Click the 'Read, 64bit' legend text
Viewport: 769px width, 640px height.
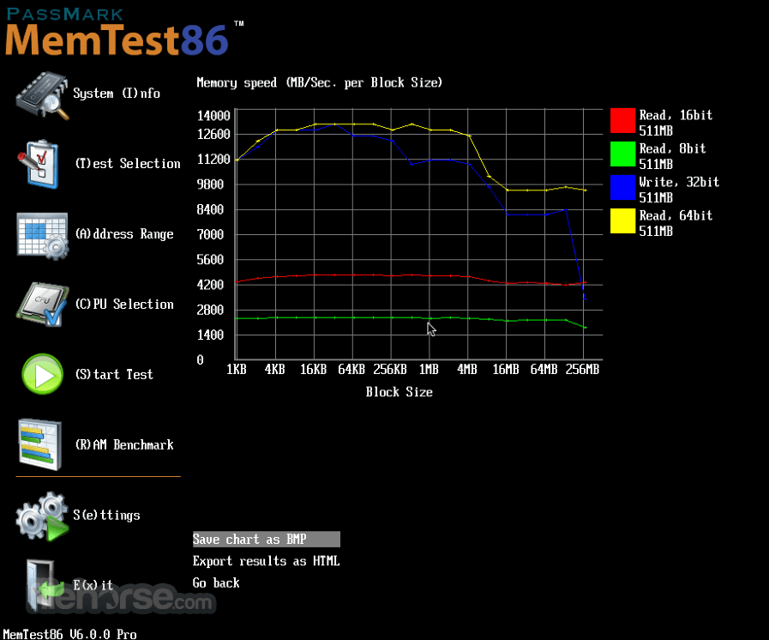pos(676,215)
